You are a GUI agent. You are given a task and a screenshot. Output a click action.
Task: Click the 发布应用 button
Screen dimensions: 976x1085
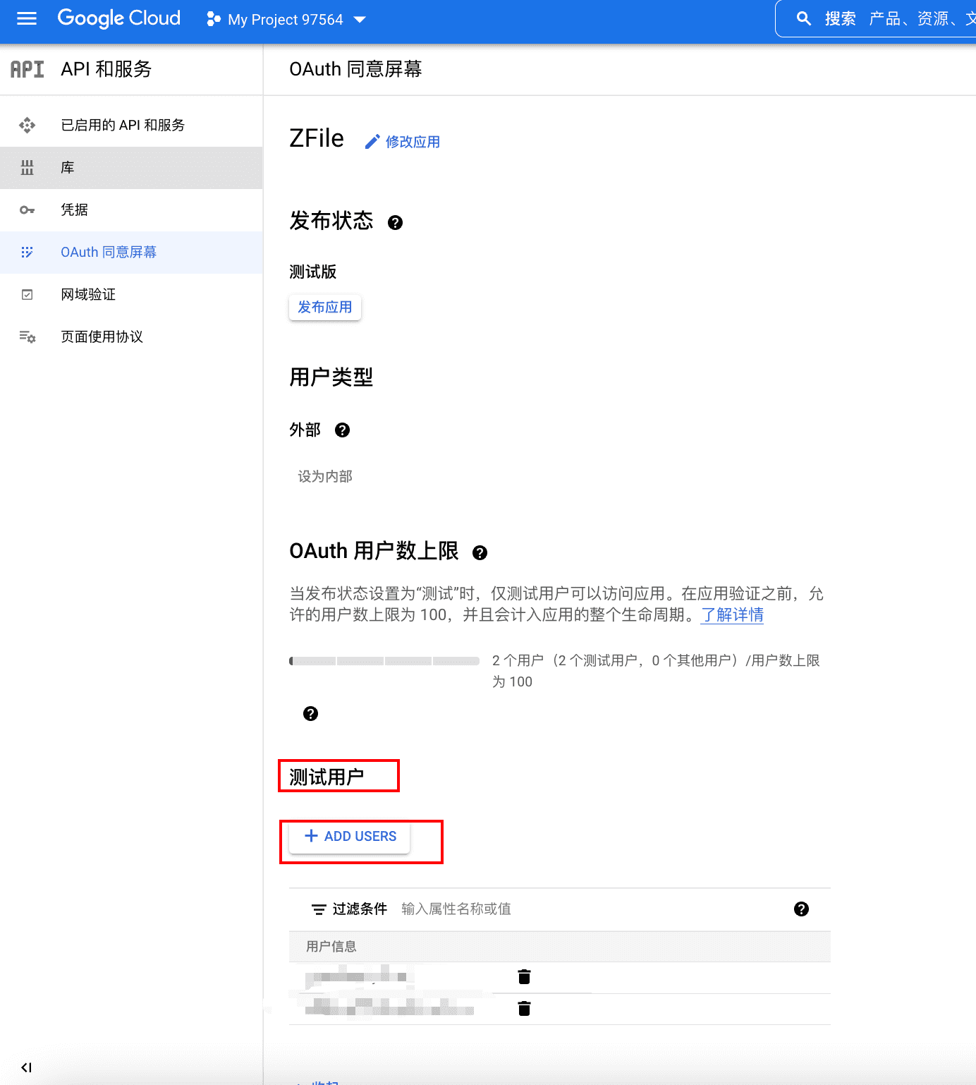coord(324,308)
